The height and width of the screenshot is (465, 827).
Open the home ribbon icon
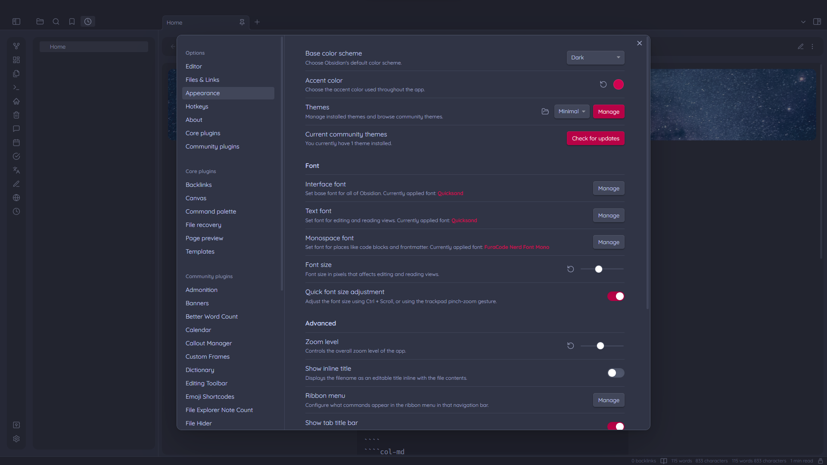pyautogui.click(x=16, y=101)
